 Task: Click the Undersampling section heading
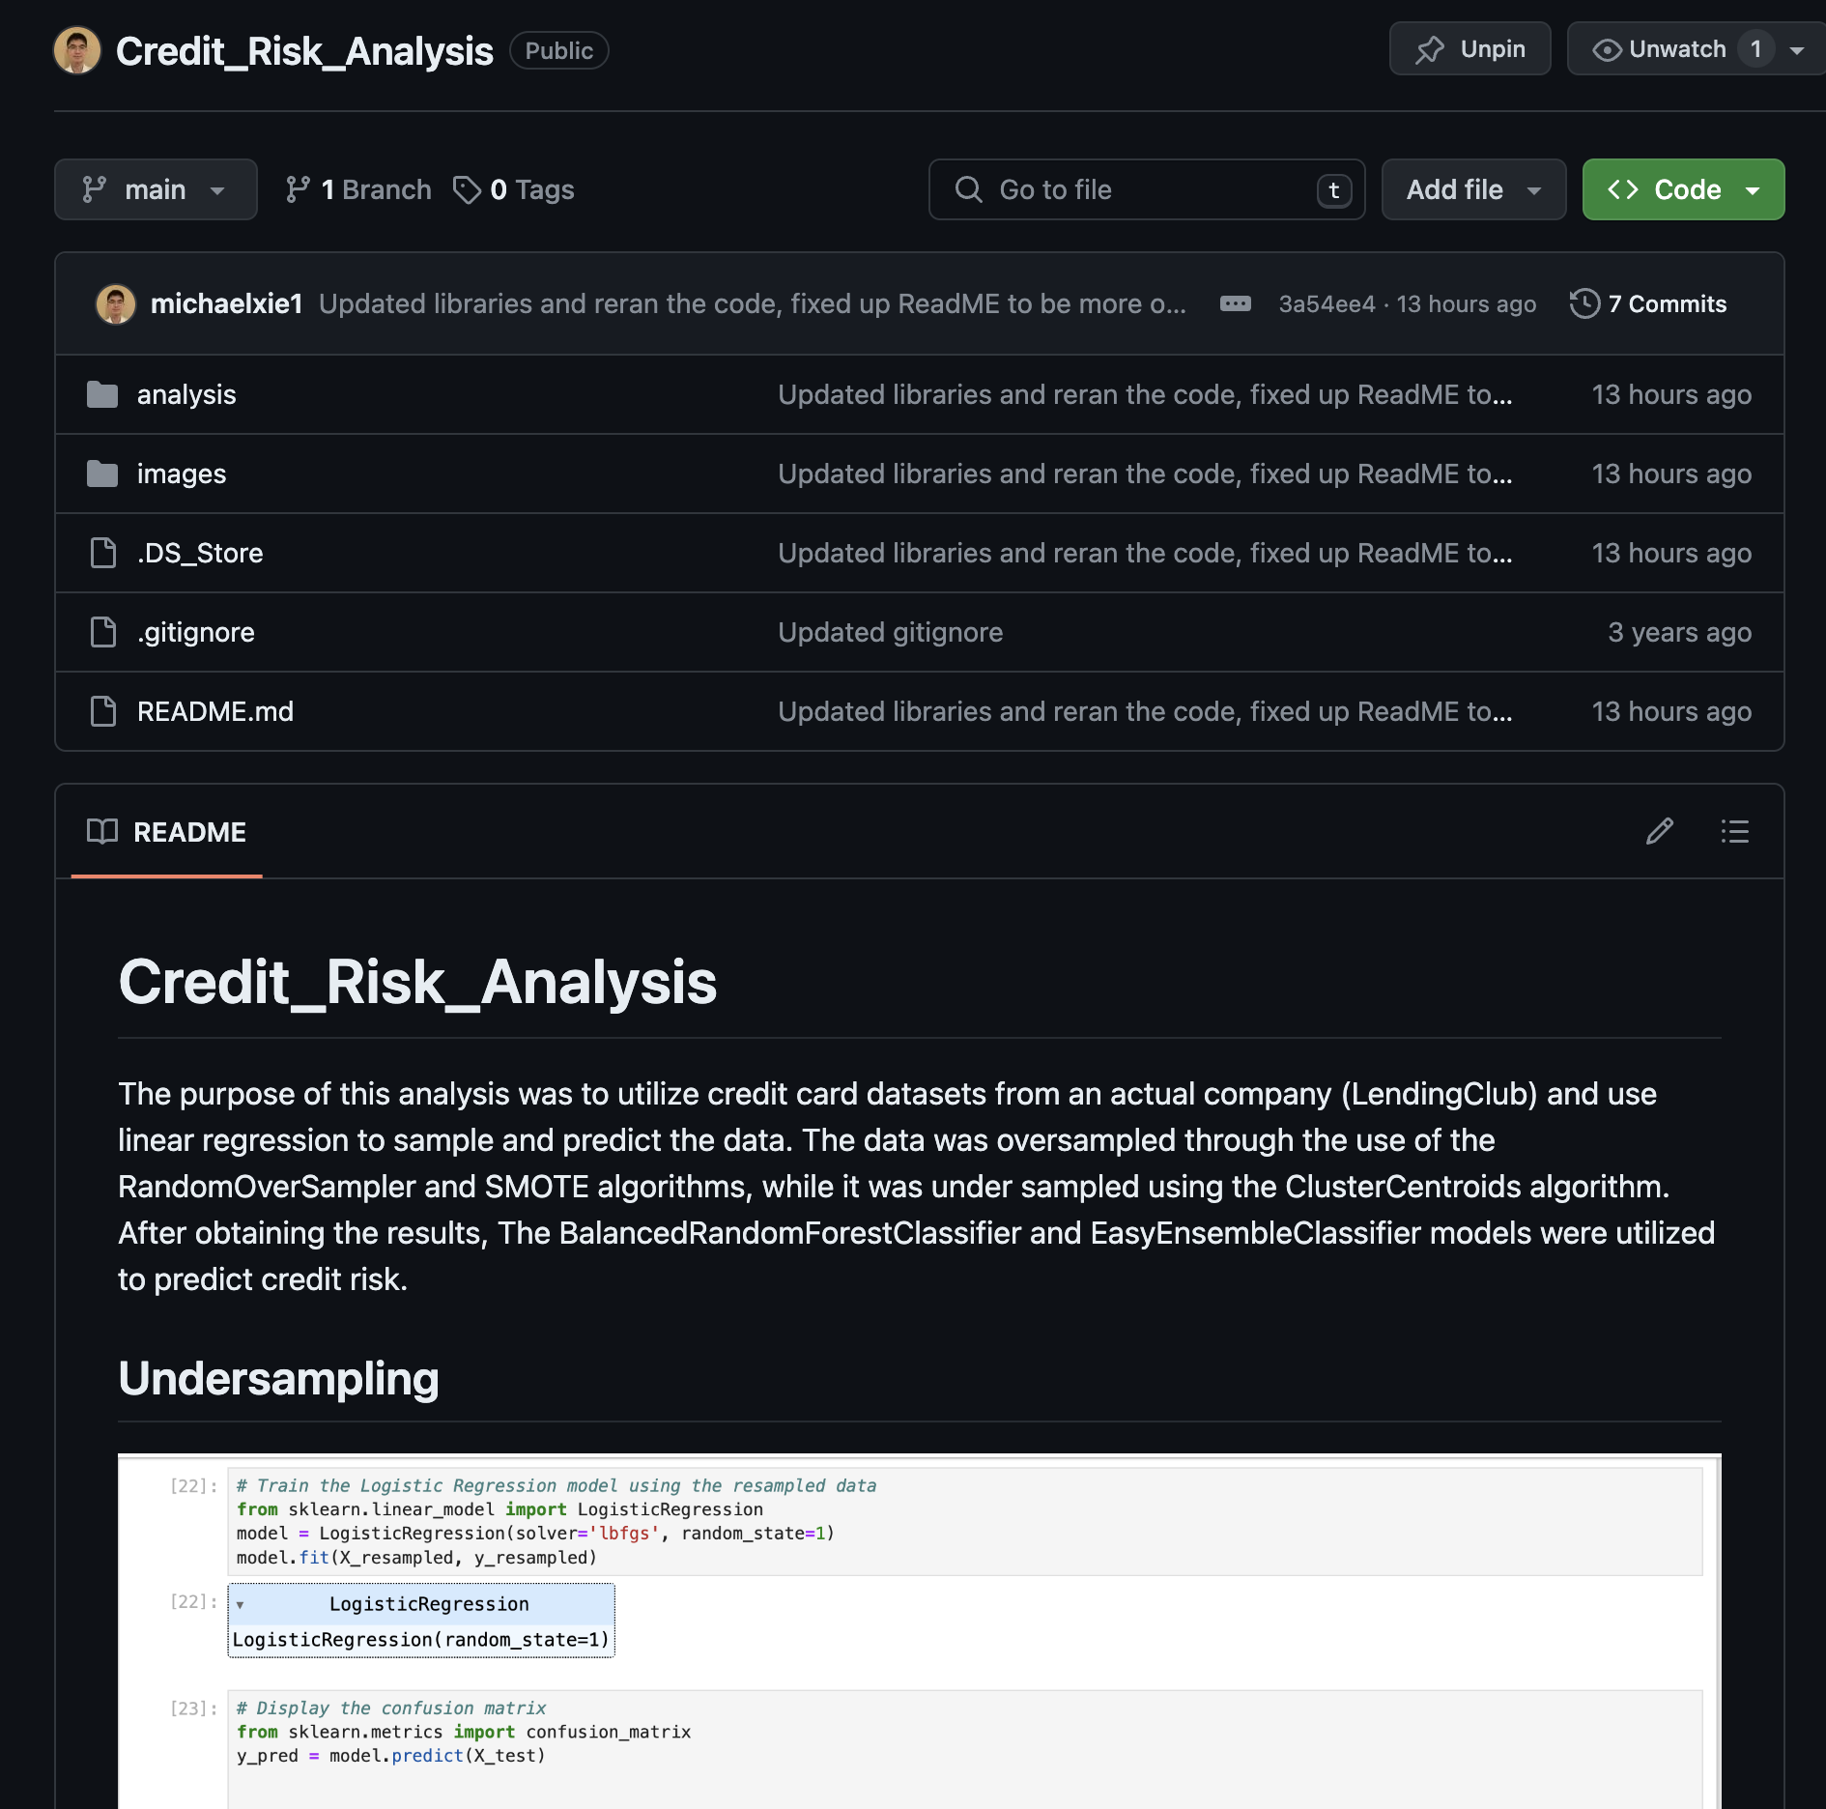278,1378
